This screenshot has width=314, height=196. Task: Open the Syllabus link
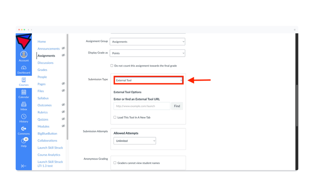tap(43, 98)
